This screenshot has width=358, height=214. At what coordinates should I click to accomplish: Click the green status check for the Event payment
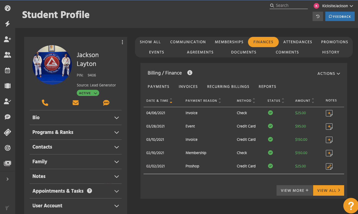pos(270,126)
